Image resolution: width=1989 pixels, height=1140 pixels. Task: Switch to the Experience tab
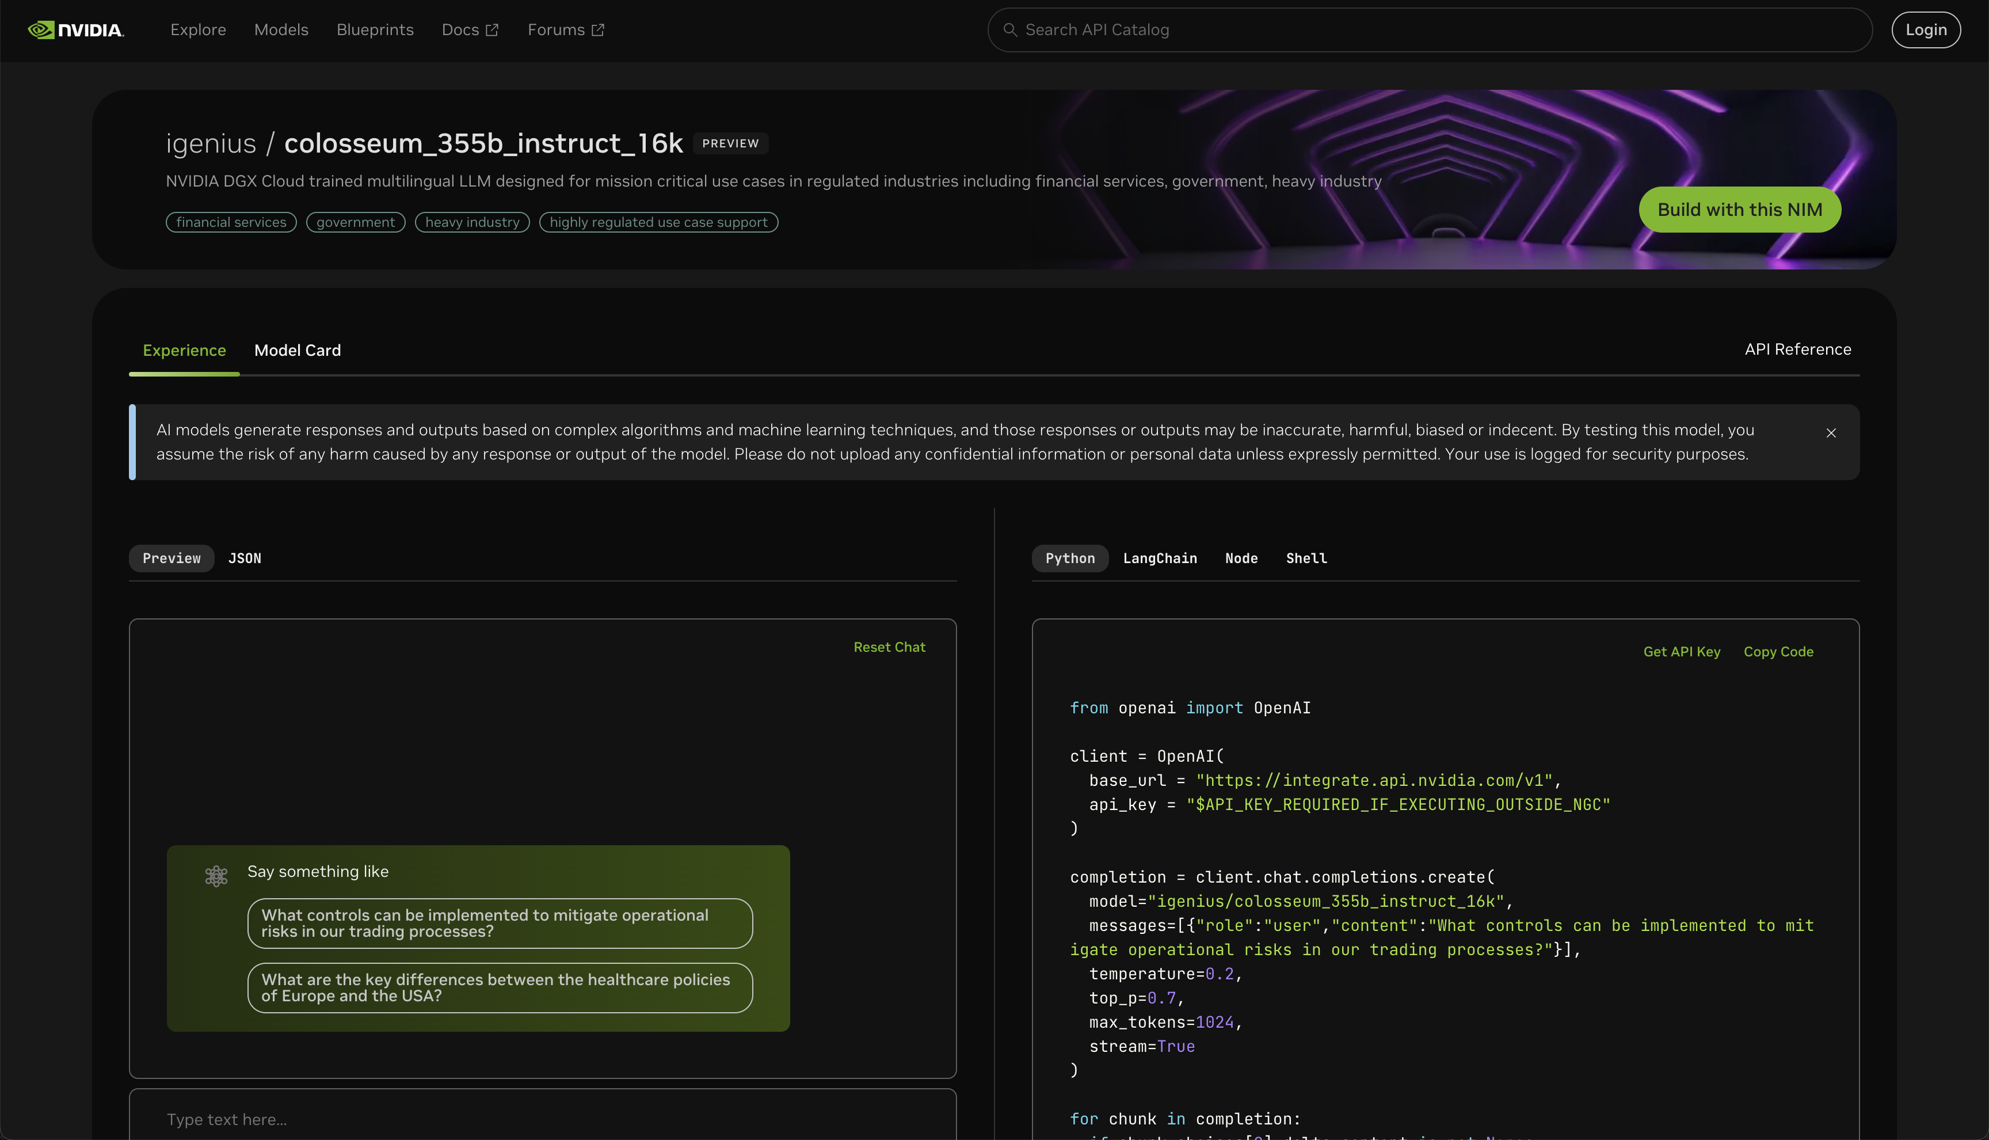[184, 350]
